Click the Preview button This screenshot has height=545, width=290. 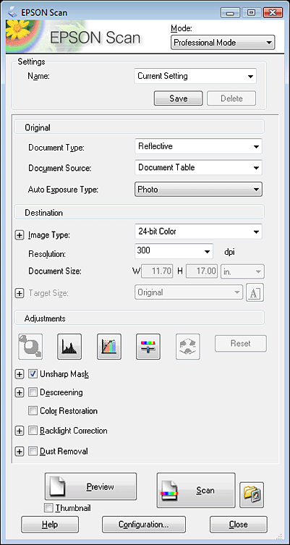[90, 486]
